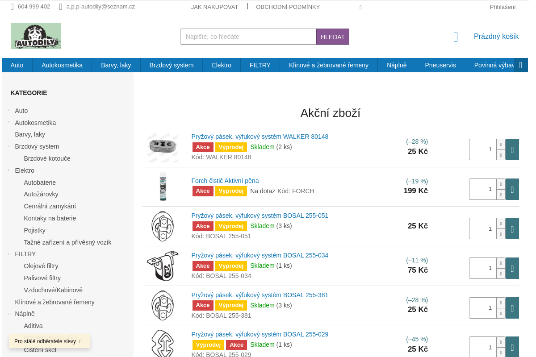
Task: Open Barvy, laky in top menu
Action: (116, 65)
